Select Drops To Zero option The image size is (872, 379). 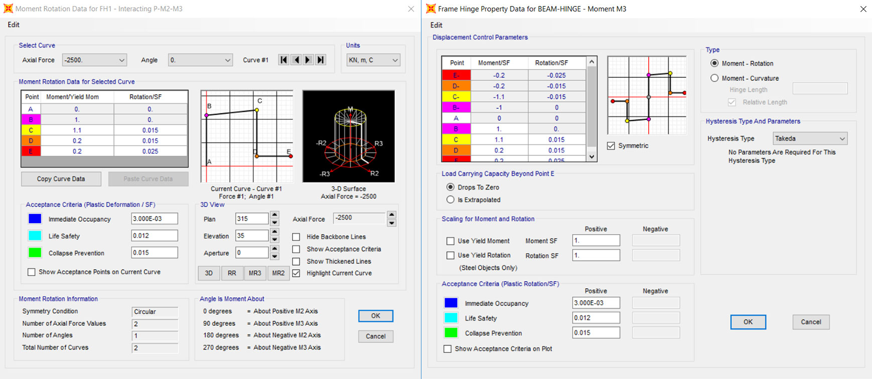tap(451, 187)
